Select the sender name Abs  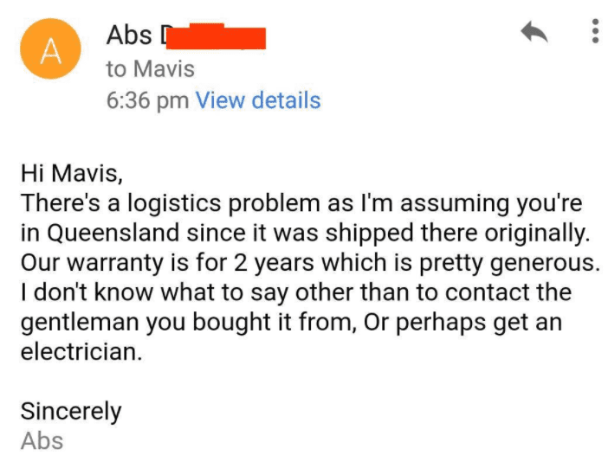tap(129, 35)
